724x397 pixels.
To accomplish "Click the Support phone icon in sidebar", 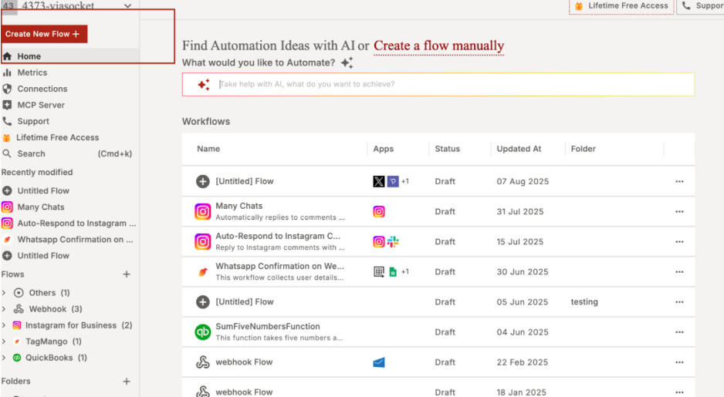I will point(8,121).
